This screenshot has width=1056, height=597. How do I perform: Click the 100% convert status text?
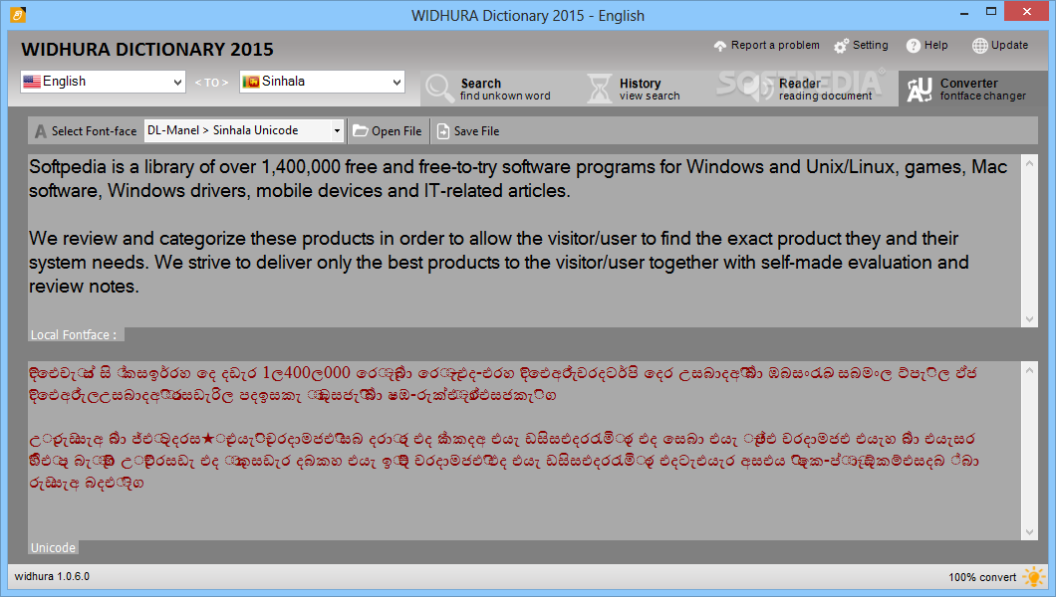pyautogui.click(x=982, y=577)
